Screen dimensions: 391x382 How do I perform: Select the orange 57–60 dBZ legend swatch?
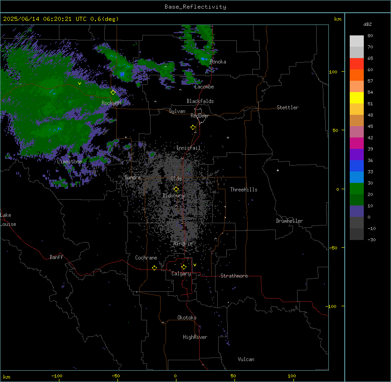pyautogui.click(x=357, y=75)
